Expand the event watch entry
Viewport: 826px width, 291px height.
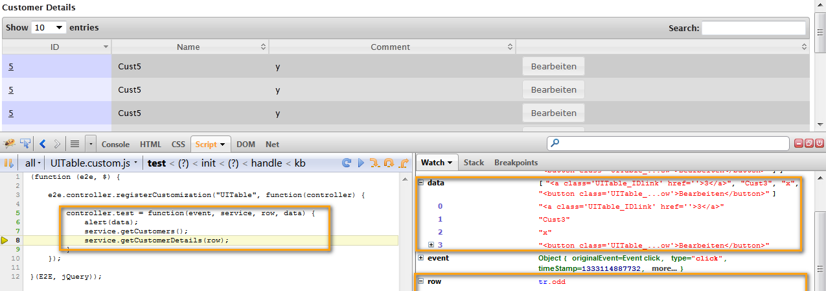coord(421,258)
